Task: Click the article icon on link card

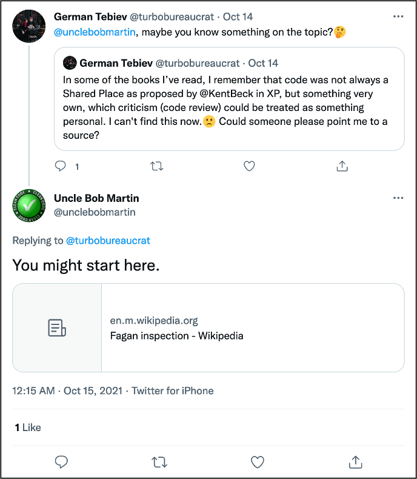Action: coord(57,328)
